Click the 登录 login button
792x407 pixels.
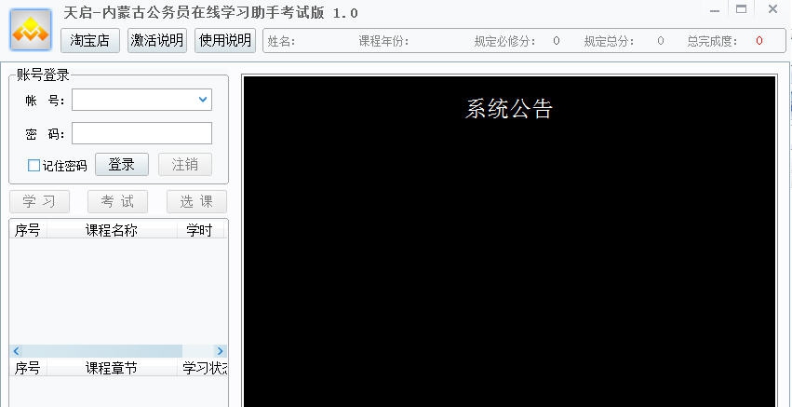122,164
